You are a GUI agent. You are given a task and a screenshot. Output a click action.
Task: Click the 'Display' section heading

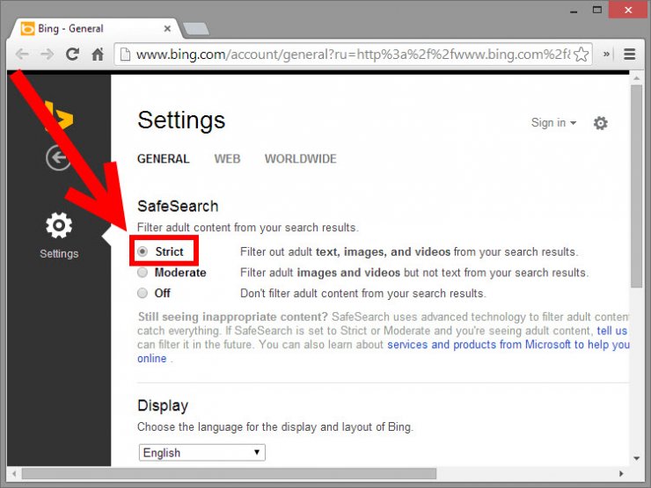coord(163,405)
